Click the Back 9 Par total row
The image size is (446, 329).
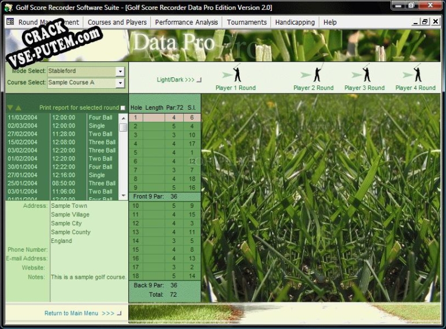(x=165, y=285)
